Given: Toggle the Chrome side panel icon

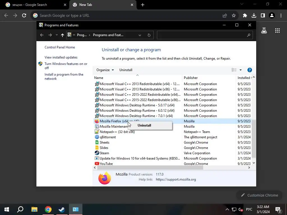Looking at the screenshot, I should (263, 16).
